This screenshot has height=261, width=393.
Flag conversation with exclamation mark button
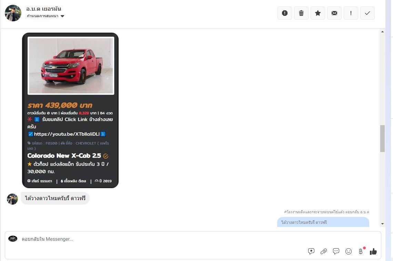351,13
